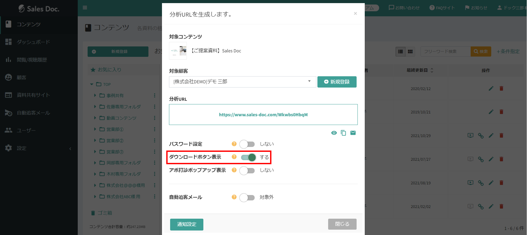Screen dimensions: 527x235
Task: Select お気に入り in the folder tree
Action: tap(106, 70)
